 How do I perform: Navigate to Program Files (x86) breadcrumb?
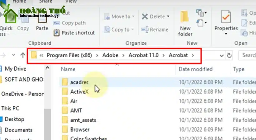point(69,55)
